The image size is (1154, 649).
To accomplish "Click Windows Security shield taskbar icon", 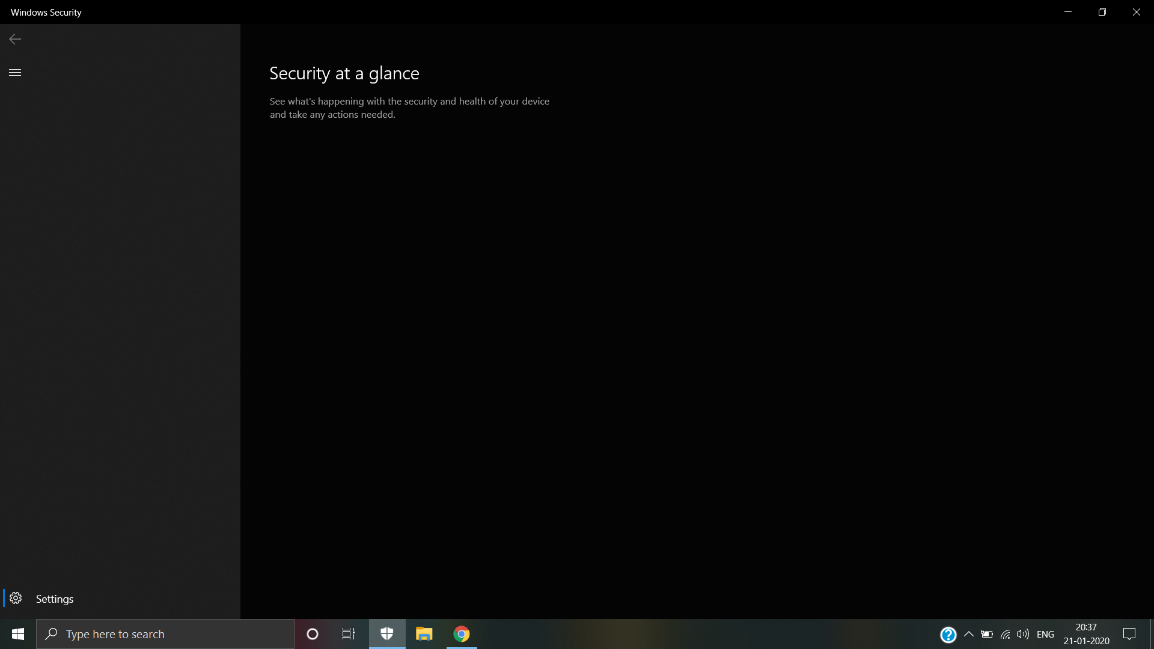I will 387,634.
